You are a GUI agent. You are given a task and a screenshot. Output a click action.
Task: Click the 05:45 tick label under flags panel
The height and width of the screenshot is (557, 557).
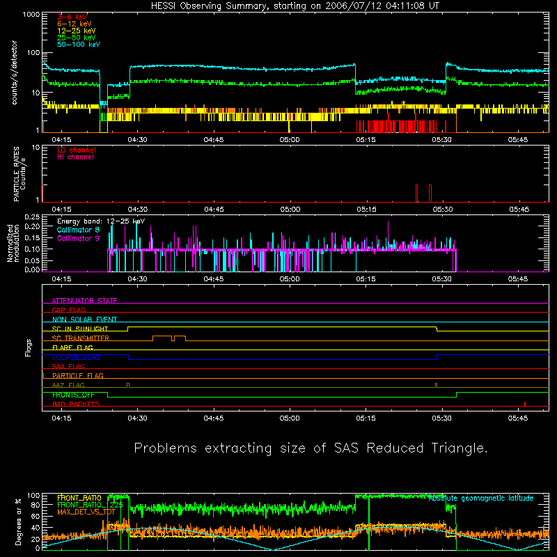(518, 418)
